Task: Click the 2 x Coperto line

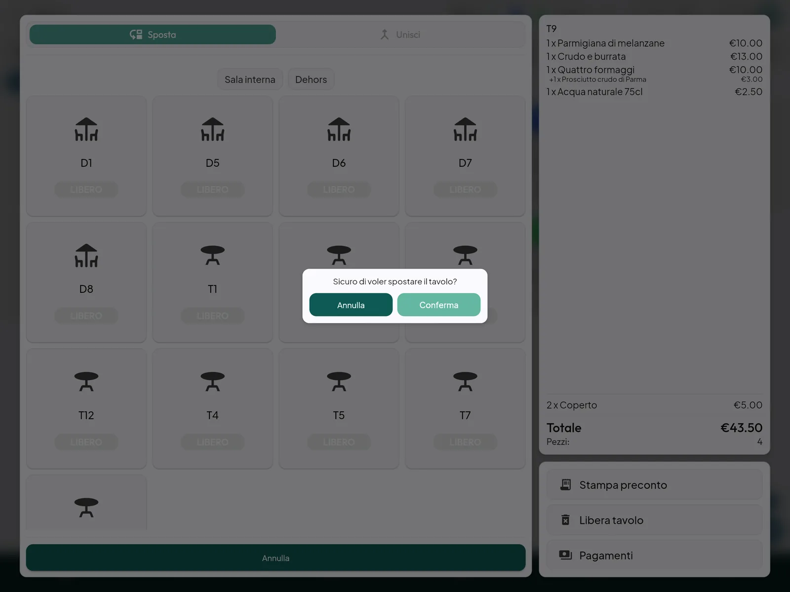Action: pyautogui.click(x=654, y=405)
